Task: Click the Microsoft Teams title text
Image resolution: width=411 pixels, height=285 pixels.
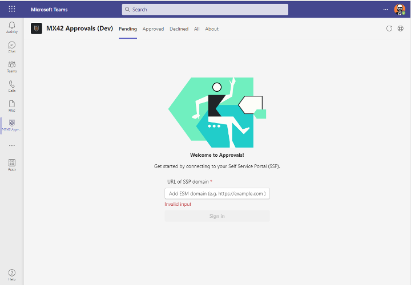Action: pyautogui.click(x=49, y=10)
